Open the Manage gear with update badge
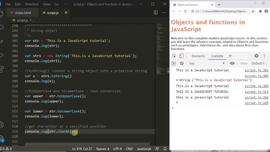 click(x=2, y=138)
